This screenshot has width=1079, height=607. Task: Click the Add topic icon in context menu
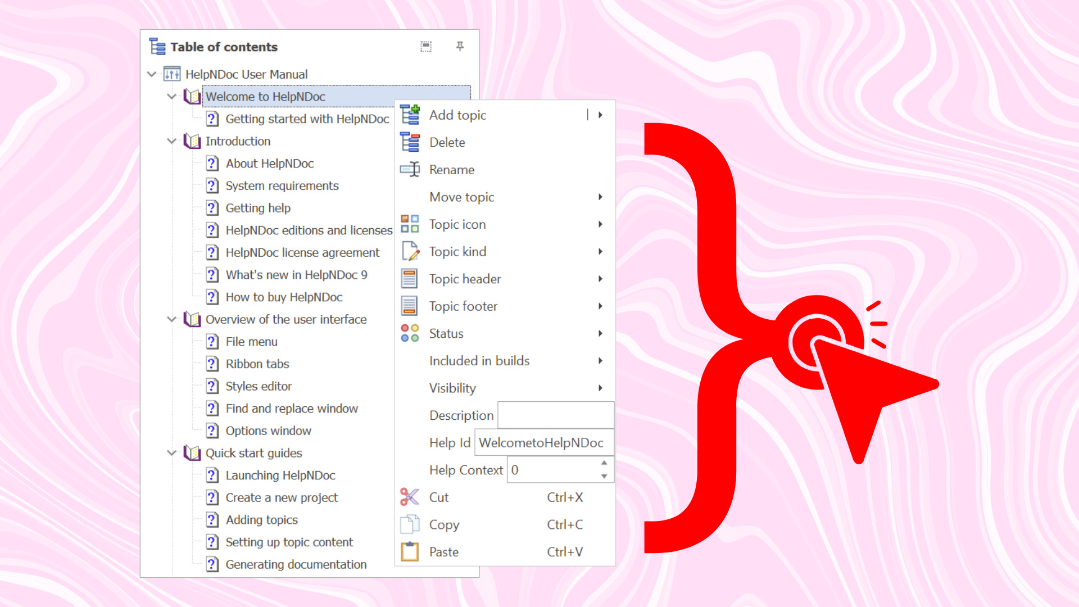point(410,115)
